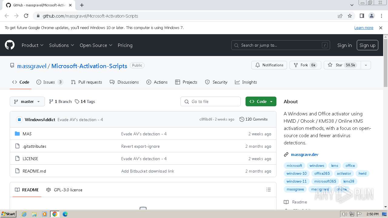Open the Star lists dropdown arrow
Viewport: 388px width, 218px height.
click(366, 65)
